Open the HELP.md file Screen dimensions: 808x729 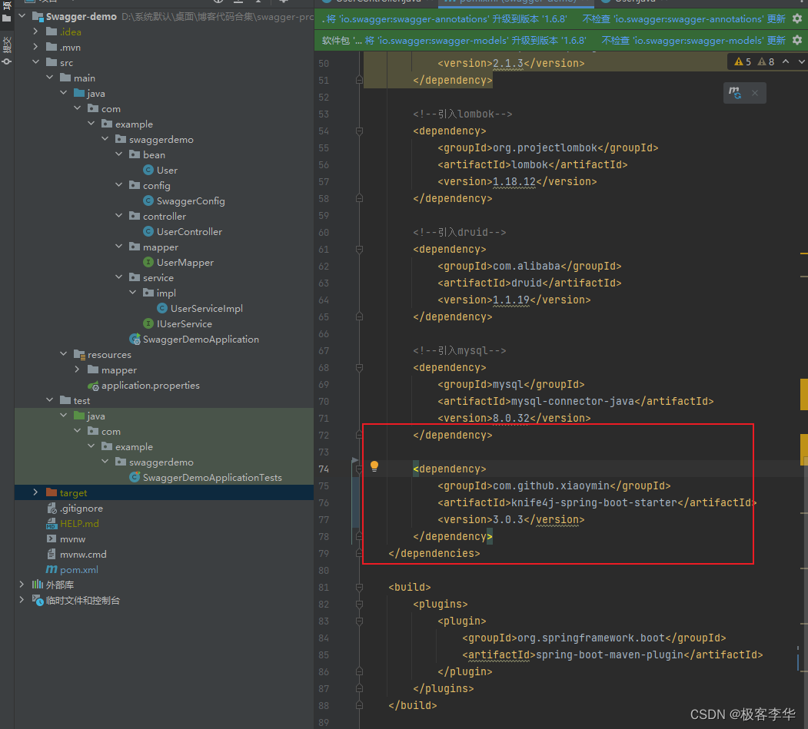coord(79,524)
